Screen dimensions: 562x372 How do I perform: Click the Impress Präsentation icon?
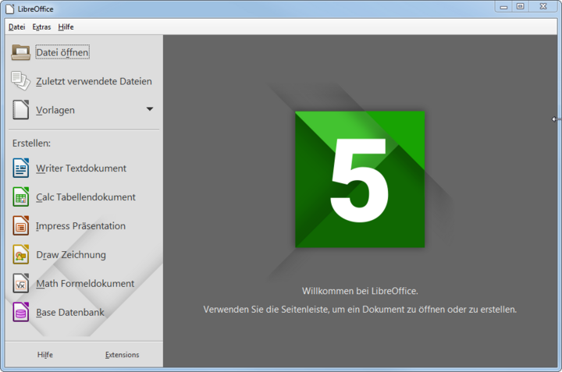21,225
